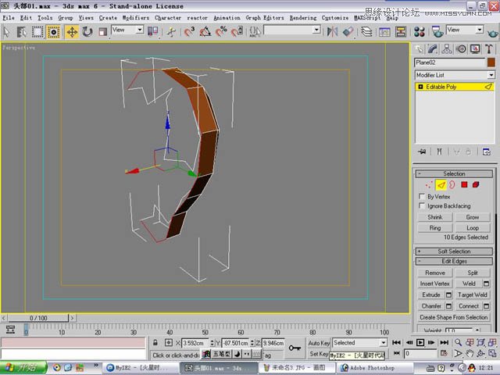Open the Material Editor
The image size is (500, 375).
[x=420, y=31]
